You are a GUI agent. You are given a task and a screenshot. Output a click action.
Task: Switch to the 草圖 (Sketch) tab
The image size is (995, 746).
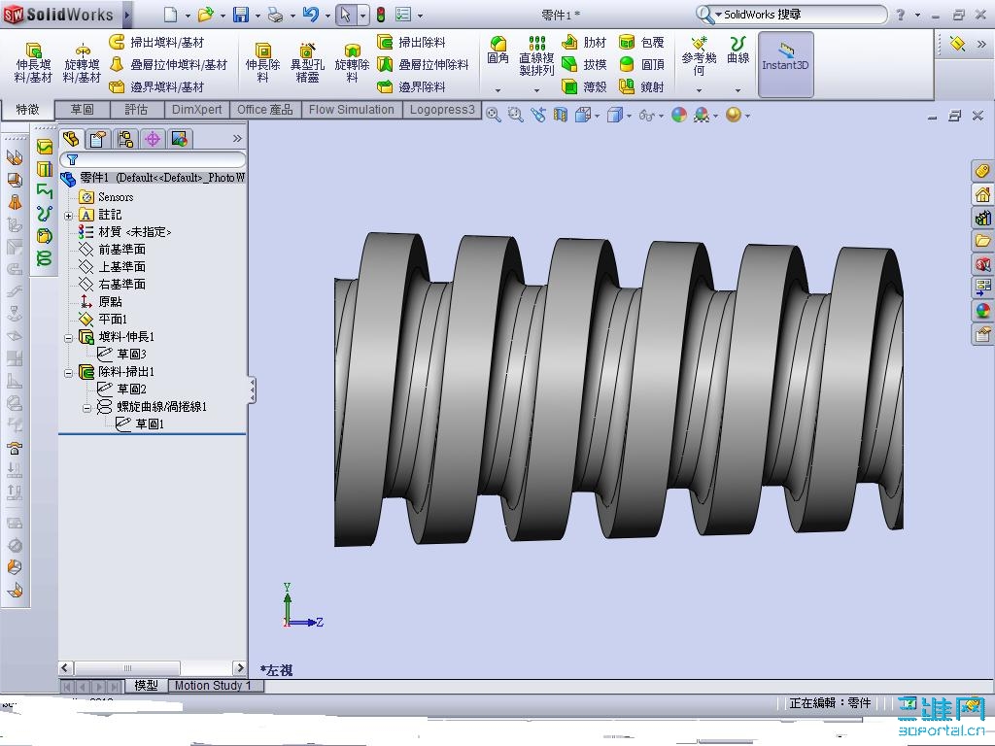[82, 109]
